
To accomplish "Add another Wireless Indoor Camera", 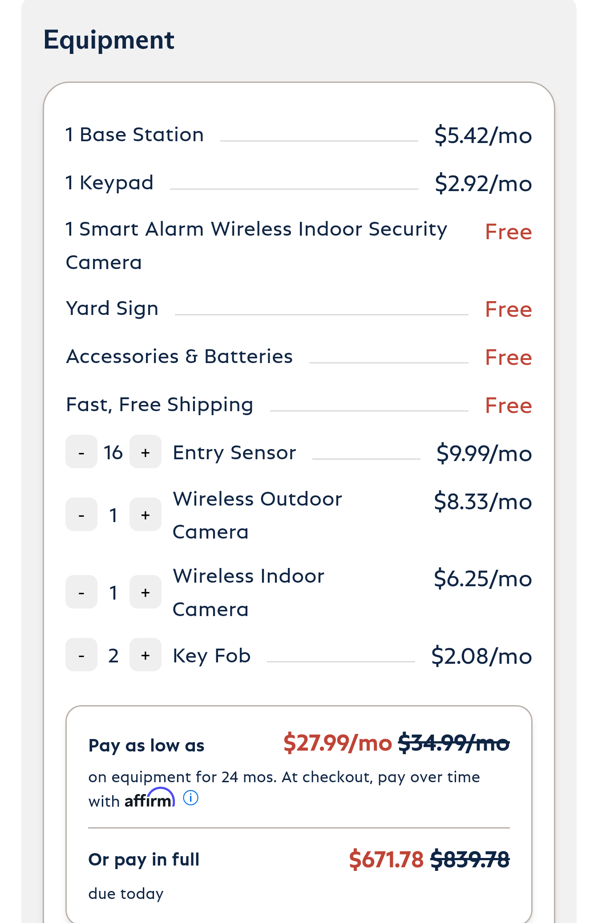I will [x=145, y=592].
